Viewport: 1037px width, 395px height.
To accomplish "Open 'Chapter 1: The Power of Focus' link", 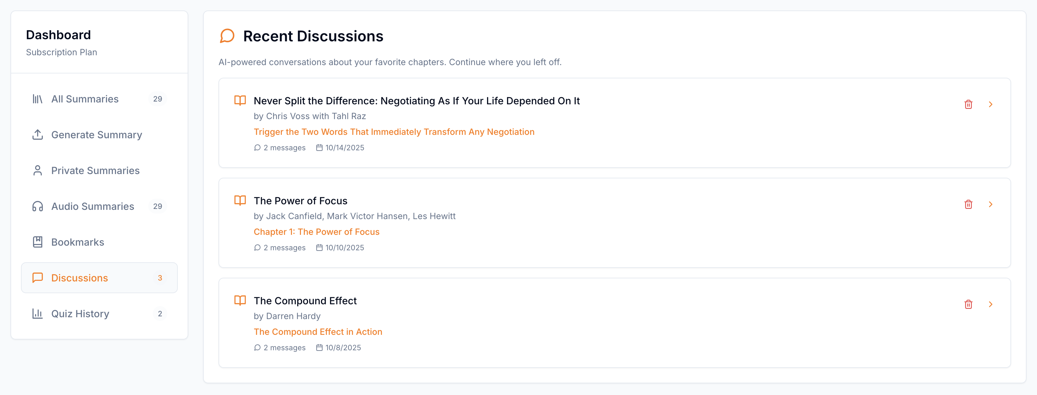I will (x=316, y=231).
